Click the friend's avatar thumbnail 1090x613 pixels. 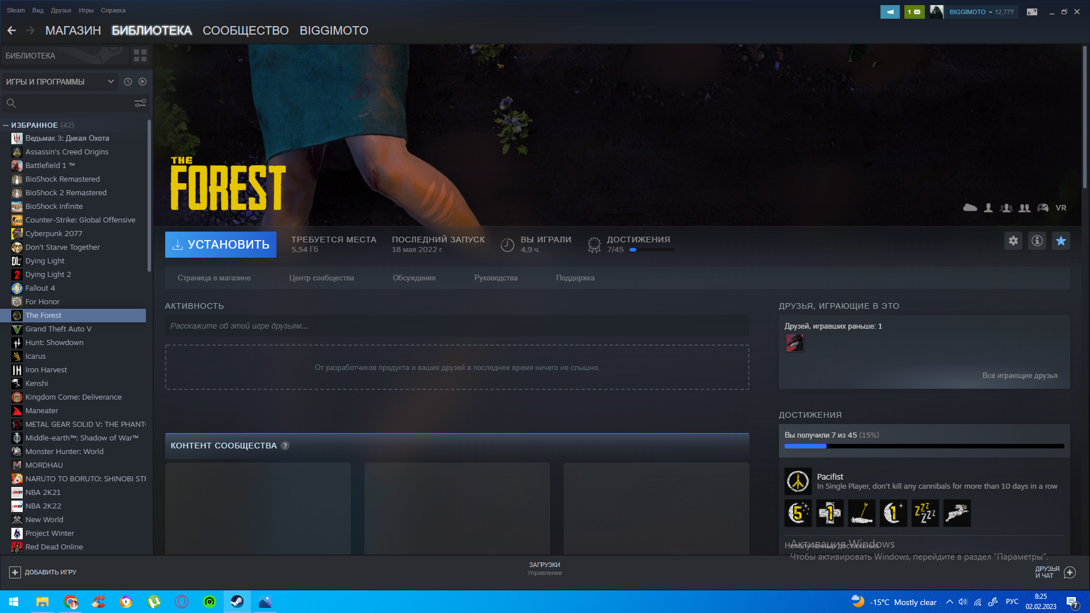click(794, 343)
